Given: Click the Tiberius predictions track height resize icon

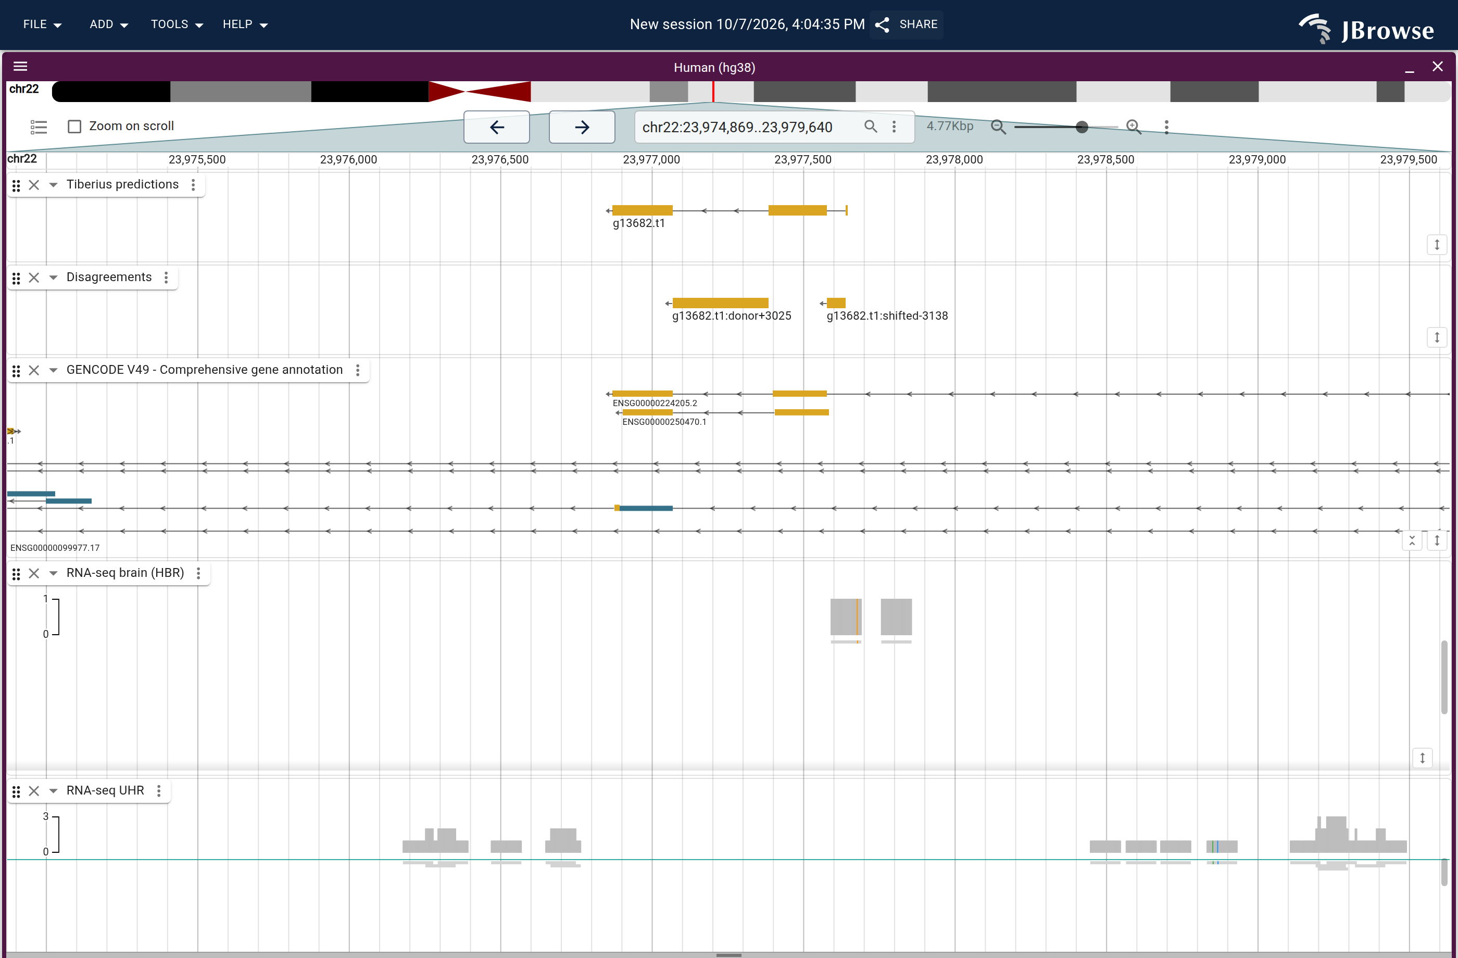Looking at the screenshot, I should coord(1437,244).
